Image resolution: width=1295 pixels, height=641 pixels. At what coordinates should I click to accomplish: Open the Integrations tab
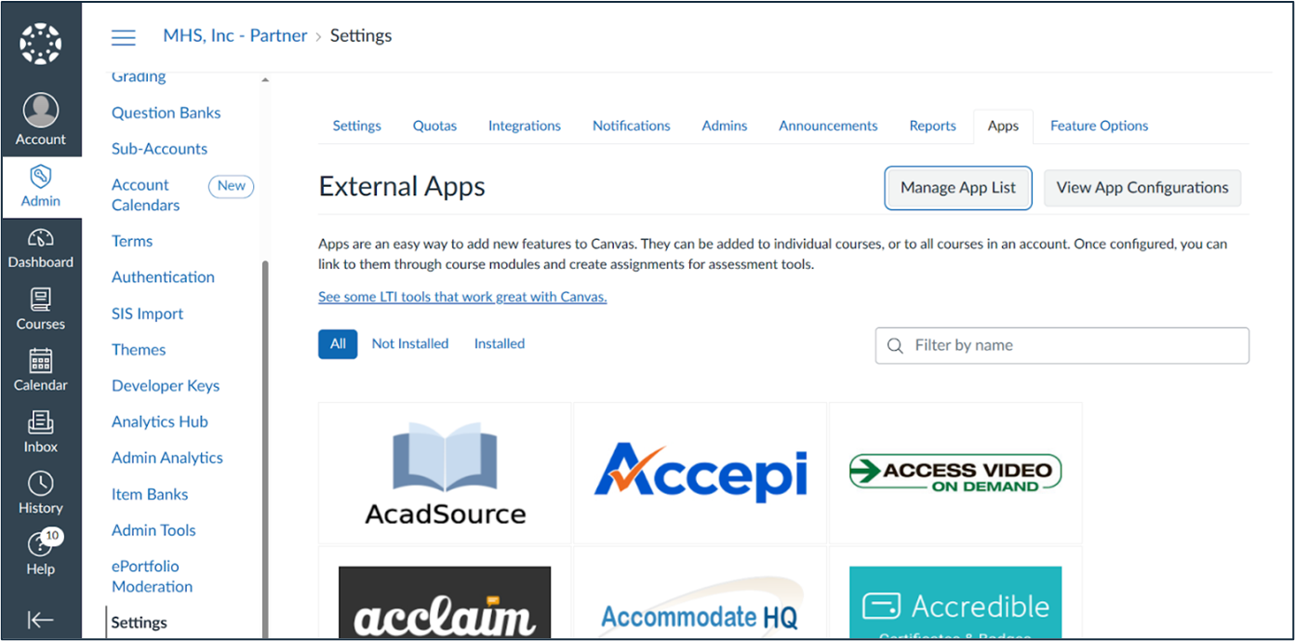coord(525,126)
